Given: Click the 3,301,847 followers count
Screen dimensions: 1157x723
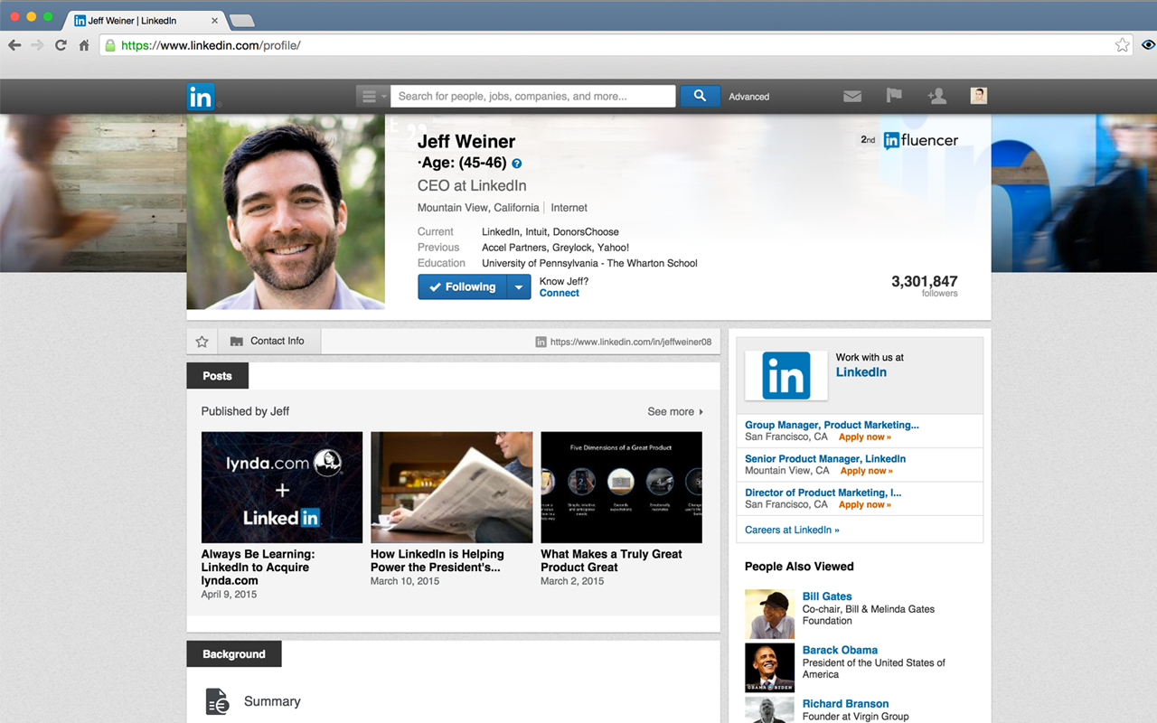Looking at the screenshot, I should 924,282.
